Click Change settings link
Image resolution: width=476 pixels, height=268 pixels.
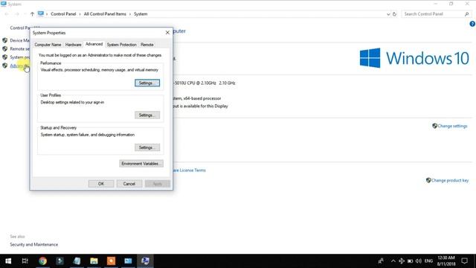coord(452,126)
